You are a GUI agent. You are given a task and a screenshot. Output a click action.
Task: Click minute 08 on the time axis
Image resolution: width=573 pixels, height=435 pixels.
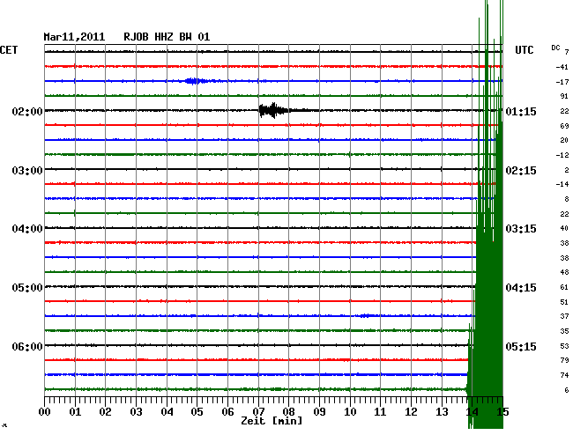tap(288, 412)
